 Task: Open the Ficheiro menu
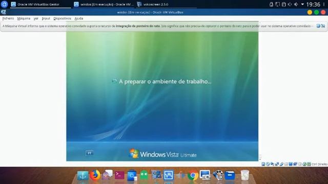[x=8, y=18]
